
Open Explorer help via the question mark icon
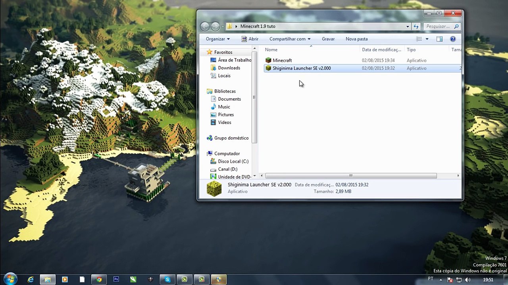point(453,39)
